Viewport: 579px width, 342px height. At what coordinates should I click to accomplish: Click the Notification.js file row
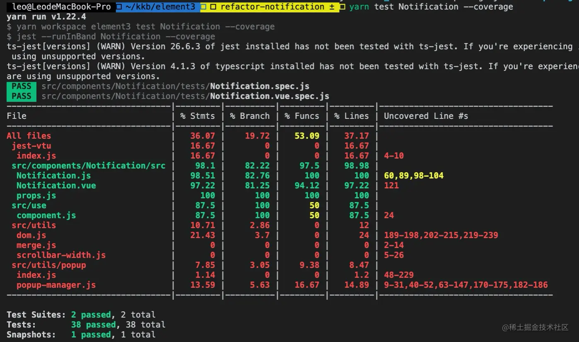click(x=54, y=176)
